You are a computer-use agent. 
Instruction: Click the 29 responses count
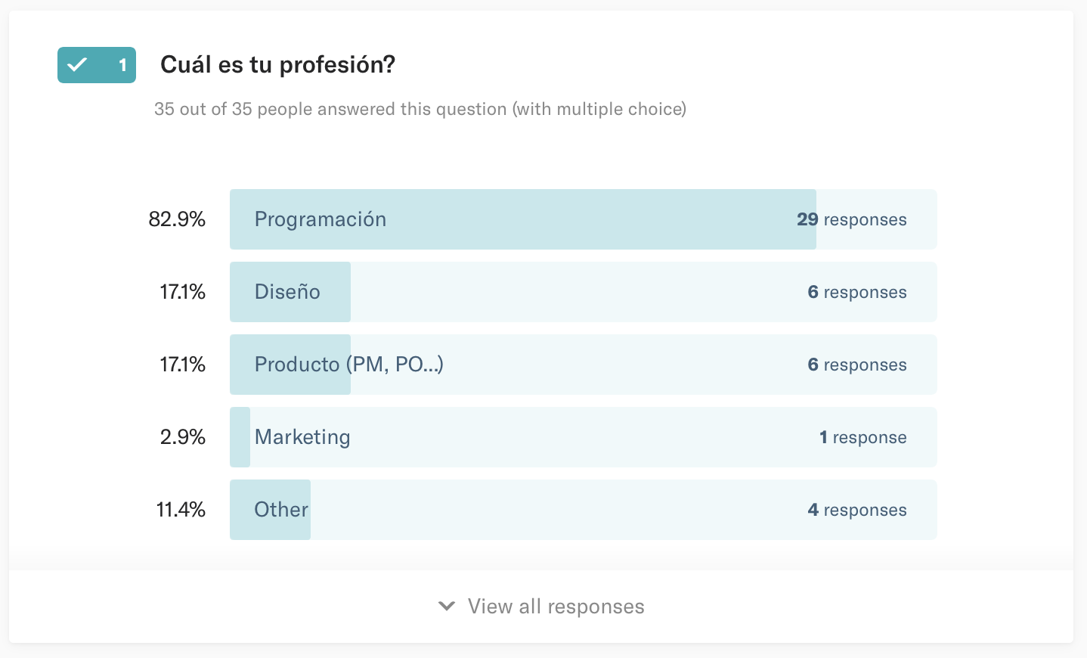[x=852, y=219]
